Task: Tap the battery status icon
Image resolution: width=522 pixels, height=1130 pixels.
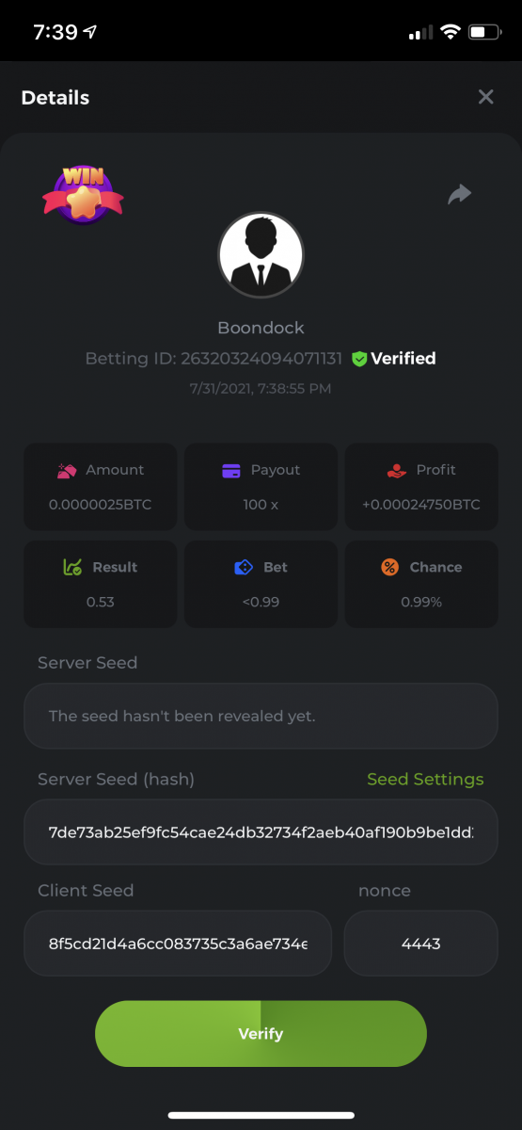Action: point(485,33)
